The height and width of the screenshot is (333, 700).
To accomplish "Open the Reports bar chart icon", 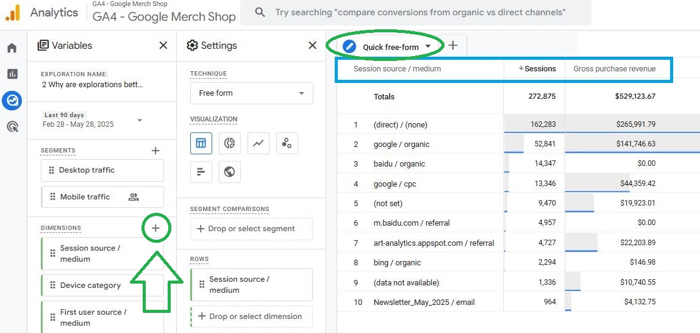I will pos(12,74).
